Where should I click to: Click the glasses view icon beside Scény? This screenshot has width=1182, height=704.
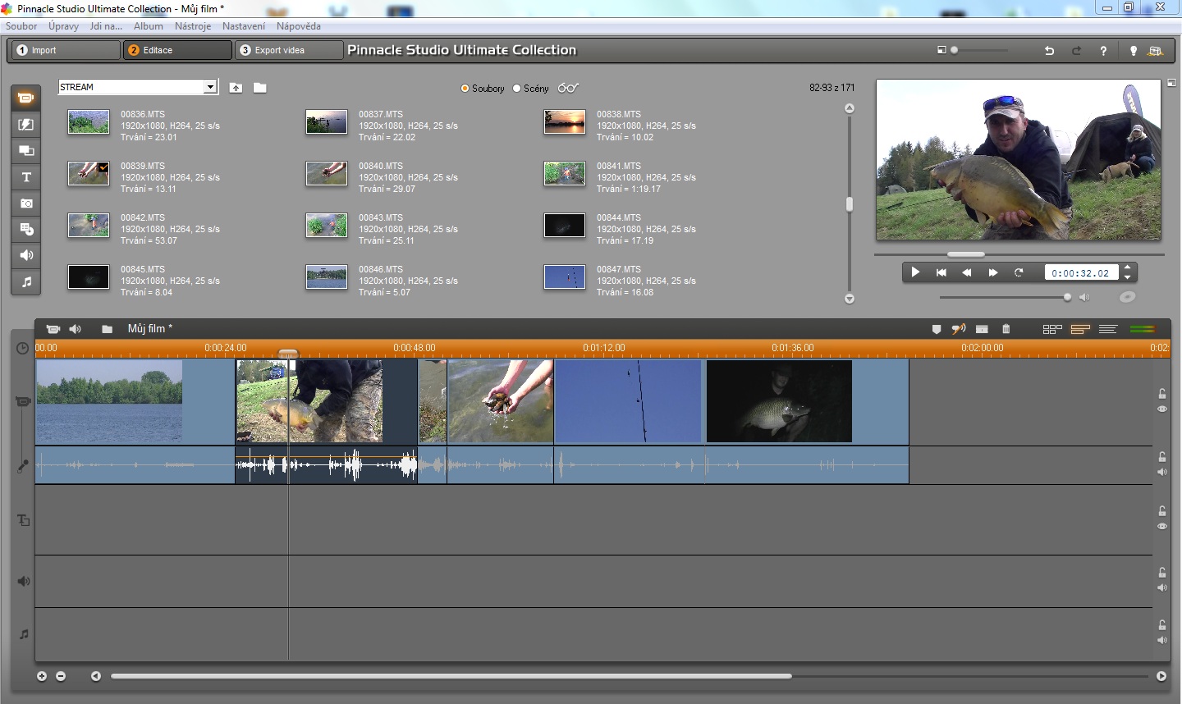tap(568, 88)
